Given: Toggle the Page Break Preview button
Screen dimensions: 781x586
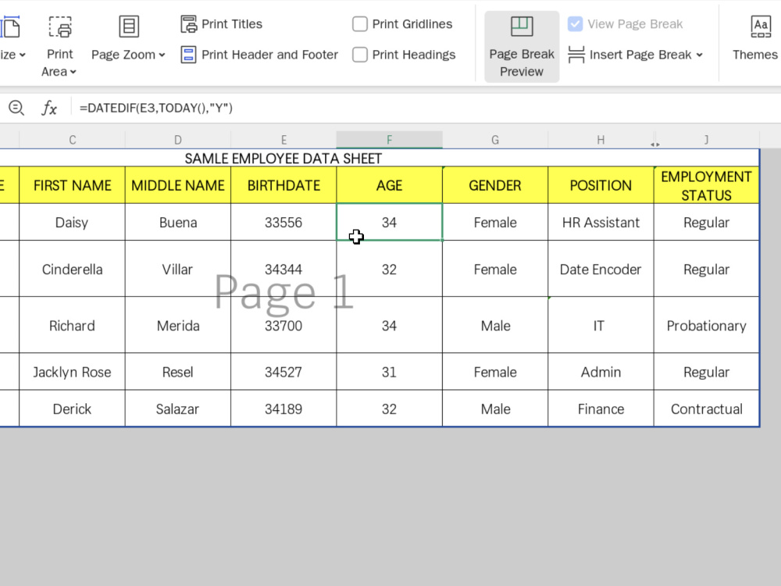Looking at the screenshot, I should pos(522,46).
